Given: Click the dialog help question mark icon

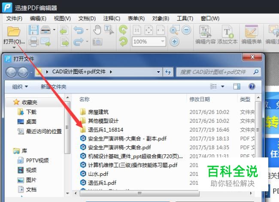Looking at the screenshot, I should (252, 87).
